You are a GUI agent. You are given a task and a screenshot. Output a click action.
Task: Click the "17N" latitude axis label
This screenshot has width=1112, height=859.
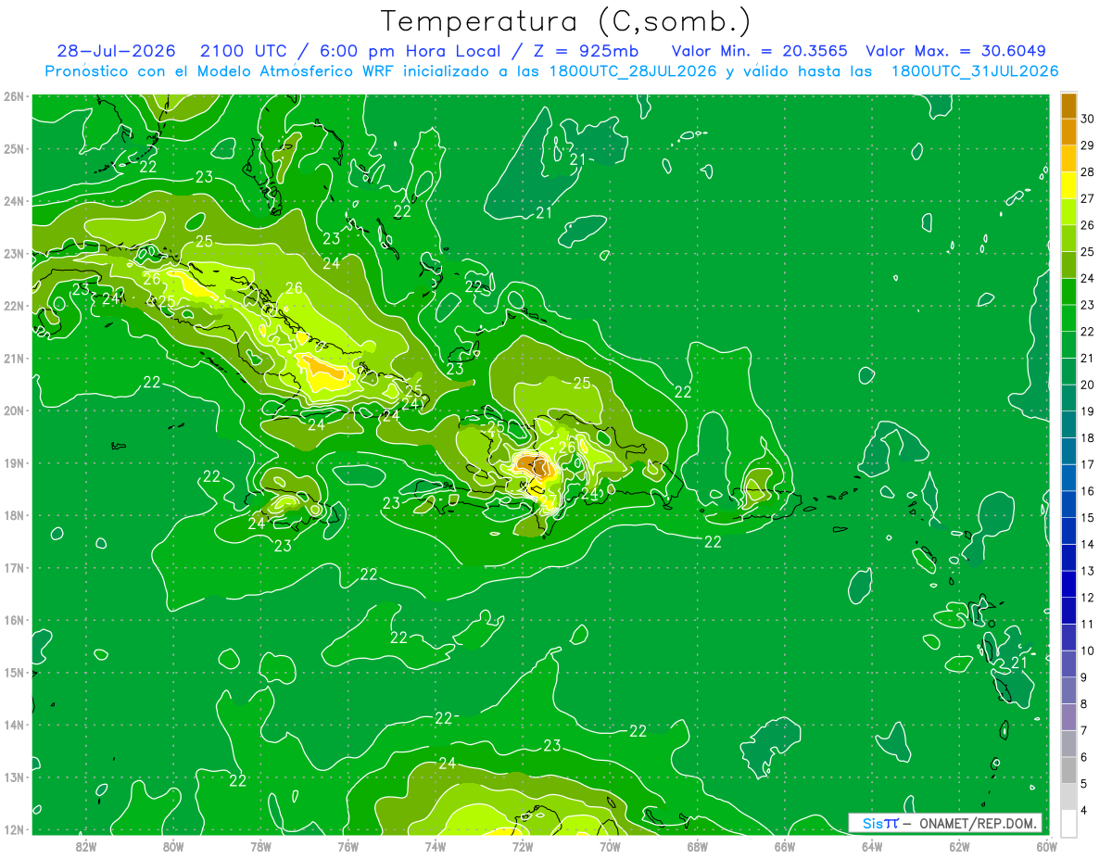pos(13,568)
